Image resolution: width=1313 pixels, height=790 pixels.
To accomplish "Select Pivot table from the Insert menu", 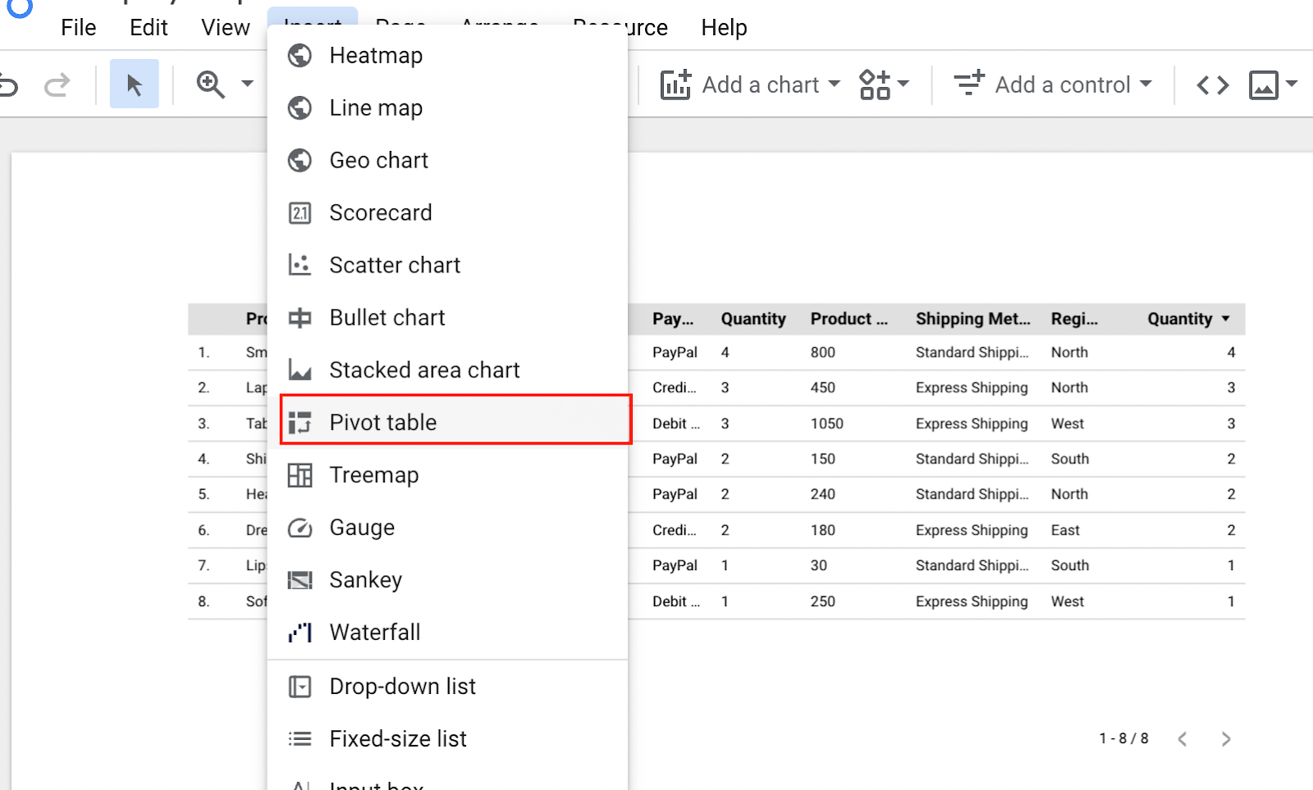I will click(382, 422).
